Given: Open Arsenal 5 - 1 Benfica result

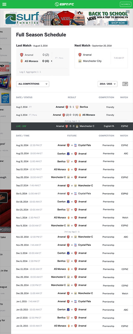Looking at the screenshot, I should (72, 107).
